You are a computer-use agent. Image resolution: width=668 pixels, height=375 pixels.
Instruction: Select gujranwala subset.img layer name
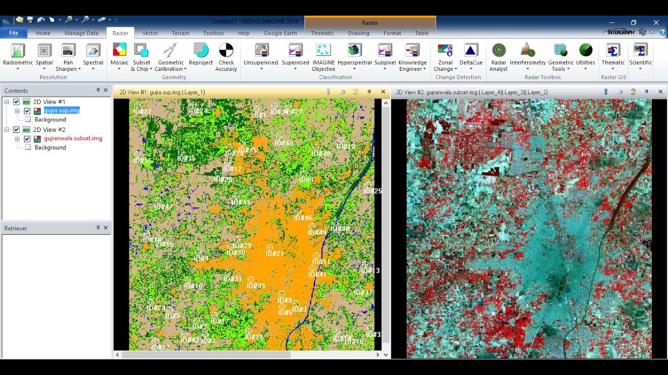tap(73, 139)
